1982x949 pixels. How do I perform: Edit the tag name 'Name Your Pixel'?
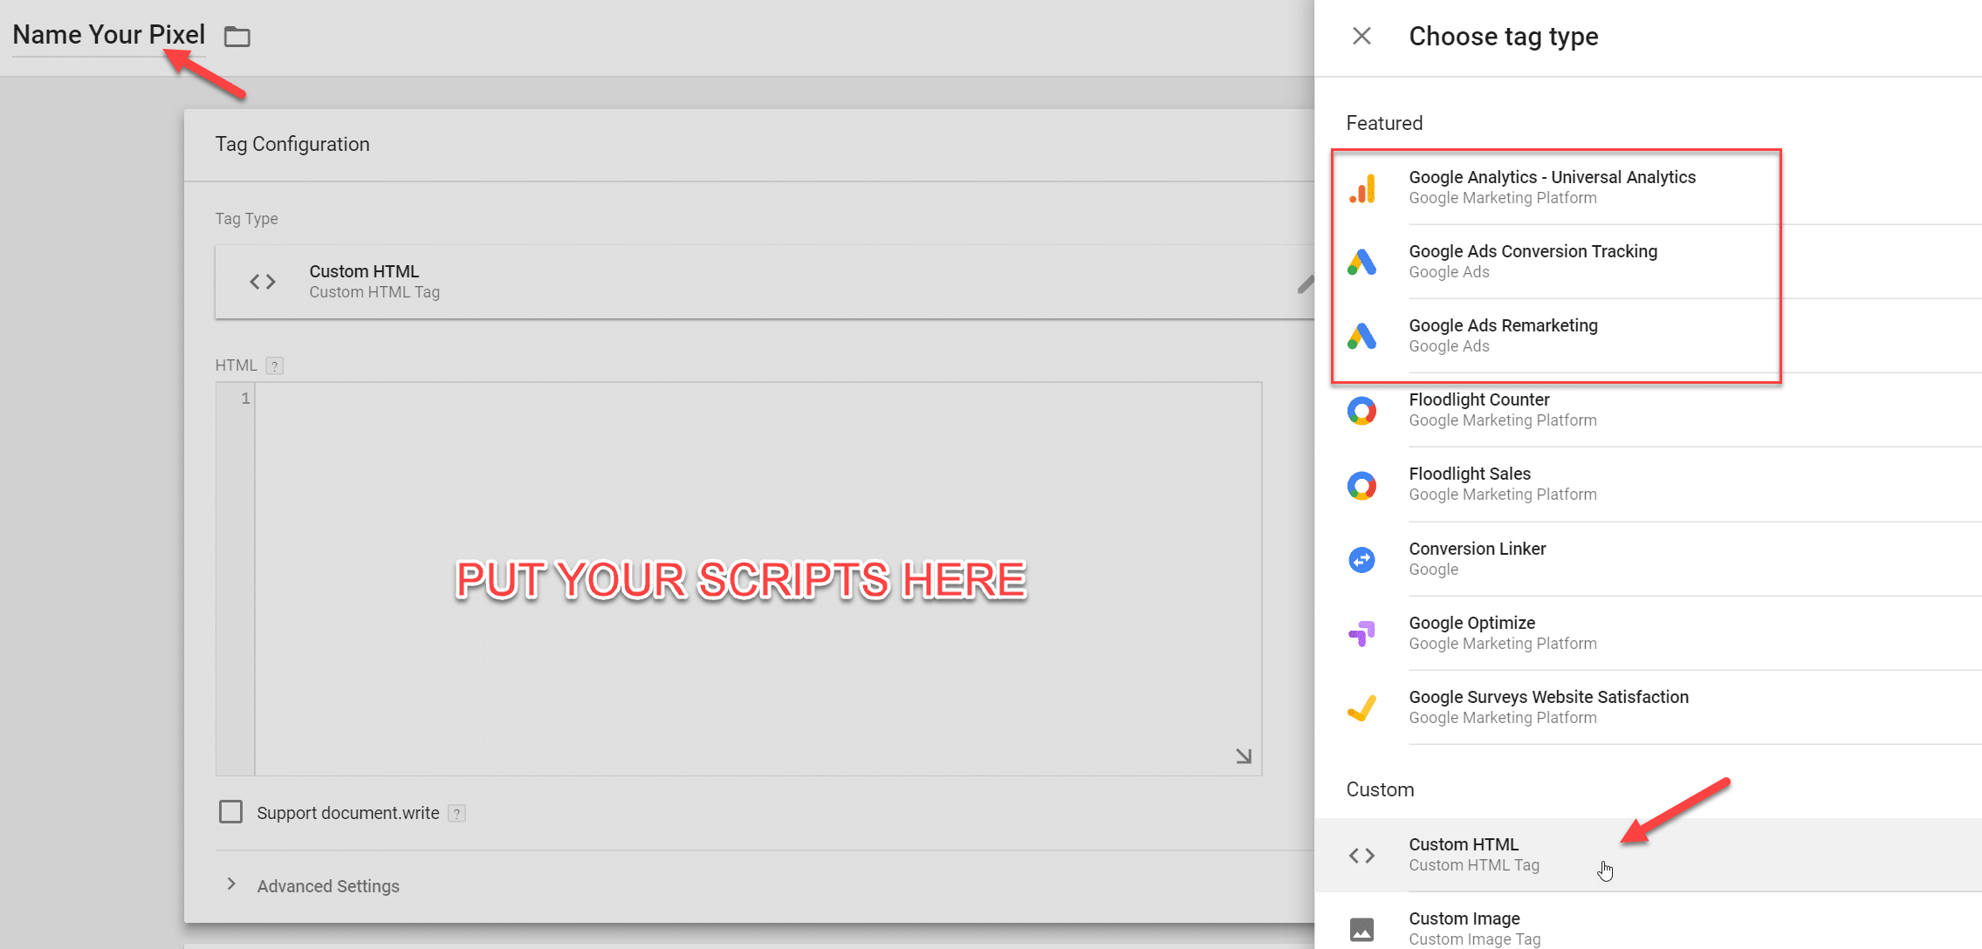[x=109, y=35]
